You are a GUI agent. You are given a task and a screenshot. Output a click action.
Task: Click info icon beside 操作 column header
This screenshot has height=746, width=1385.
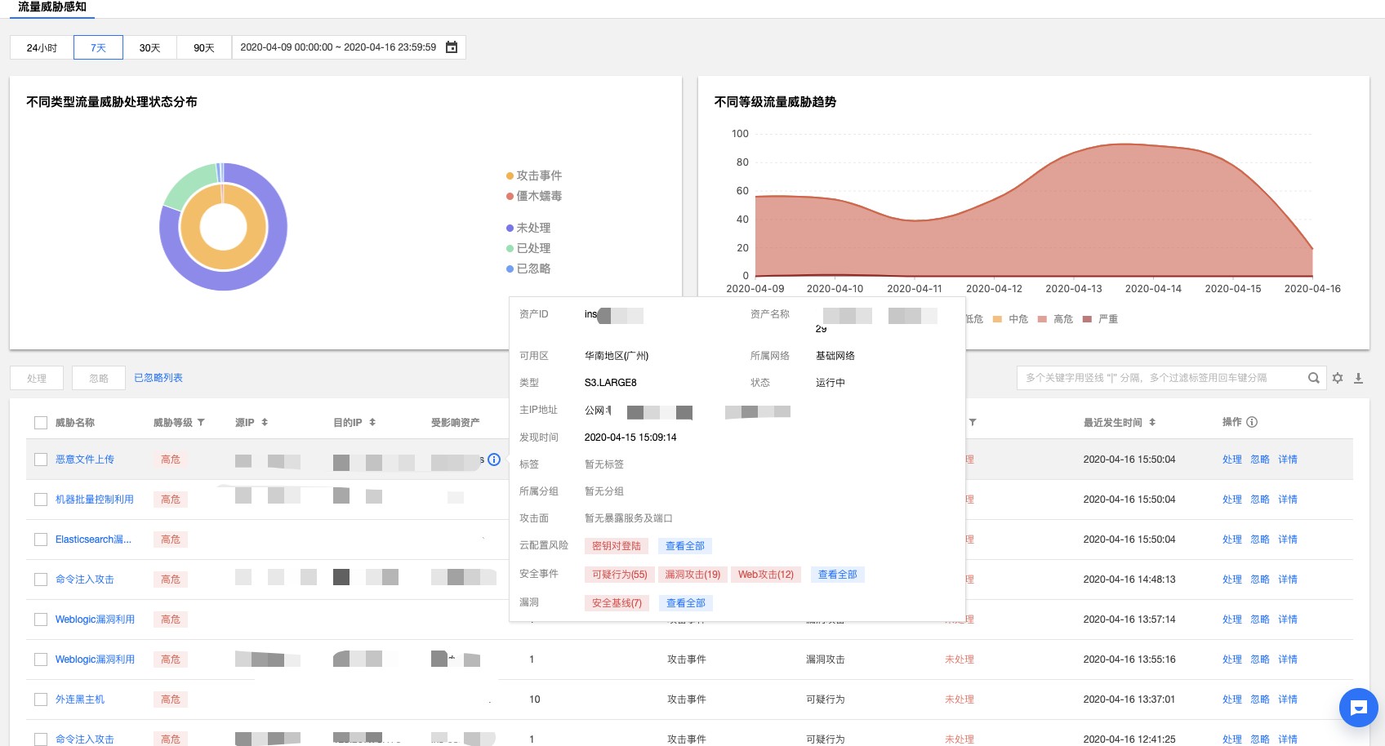[x=1252, y=422]
